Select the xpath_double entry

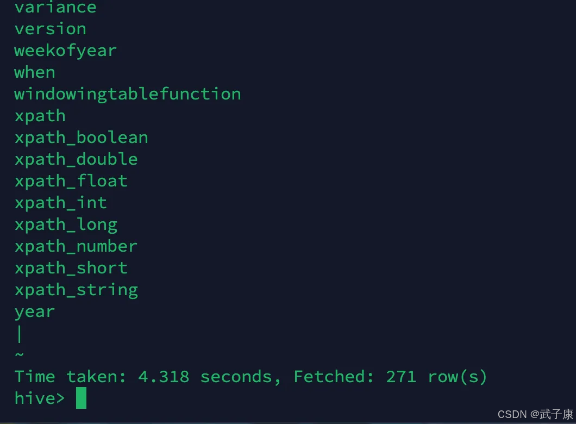pyautogui.click(x=76, y=159)
